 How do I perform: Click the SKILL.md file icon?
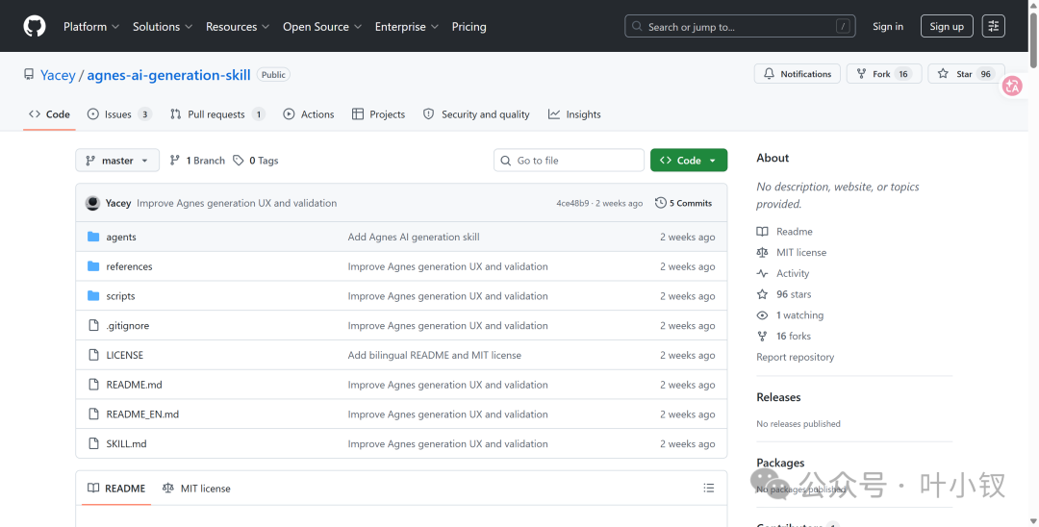pos(93,443)
